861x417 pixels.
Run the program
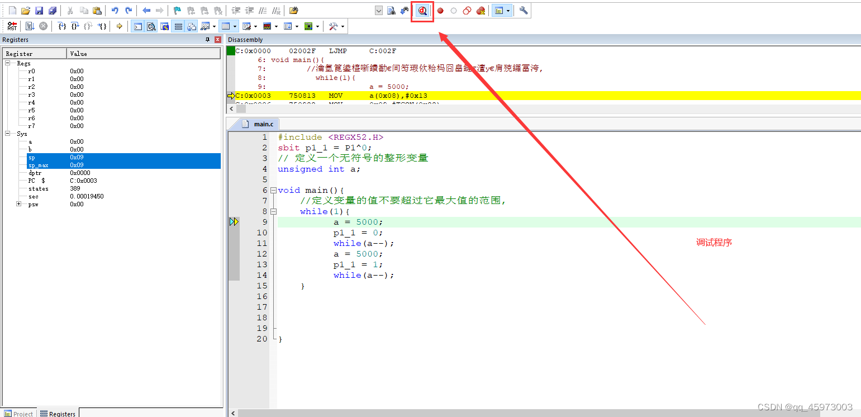tap(30, 26)
